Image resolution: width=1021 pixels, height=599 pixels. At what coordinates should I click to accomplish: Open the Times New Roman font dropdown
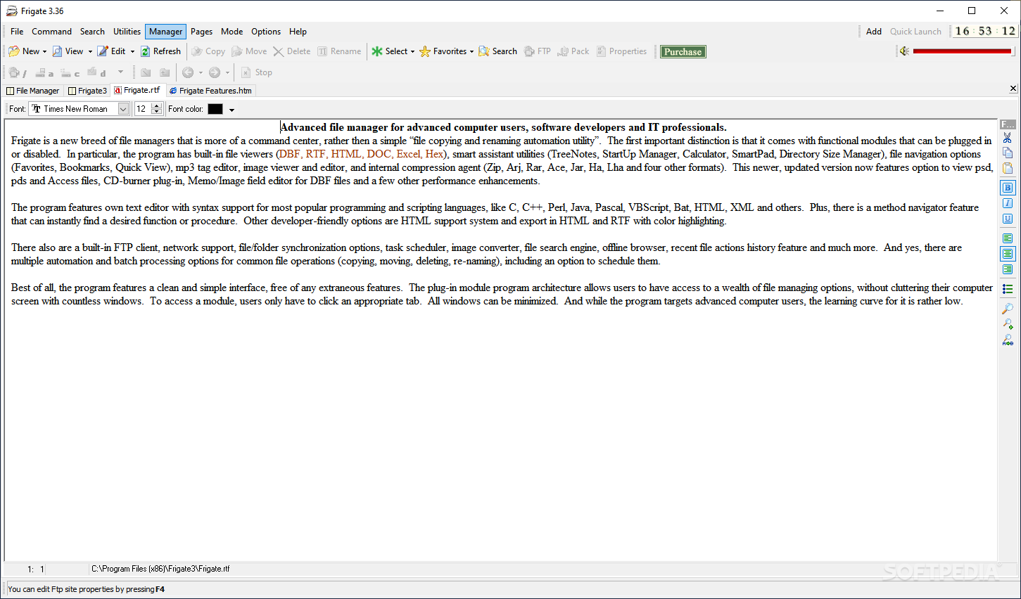click(x=124, y=109)
